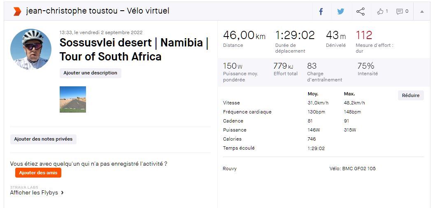The width and height of the screenshot is (442, 208).
Task: Open jean-christophe toustou athlete name link
Action: click(71, 11)
